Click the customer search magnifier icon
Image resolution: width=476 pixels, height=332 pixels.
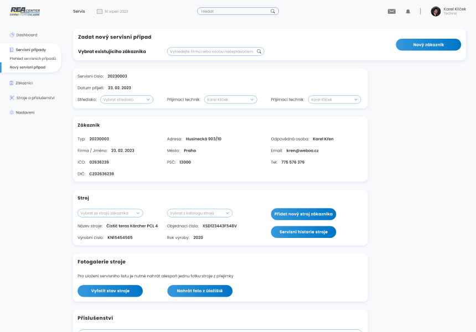(x=259, y=51)
